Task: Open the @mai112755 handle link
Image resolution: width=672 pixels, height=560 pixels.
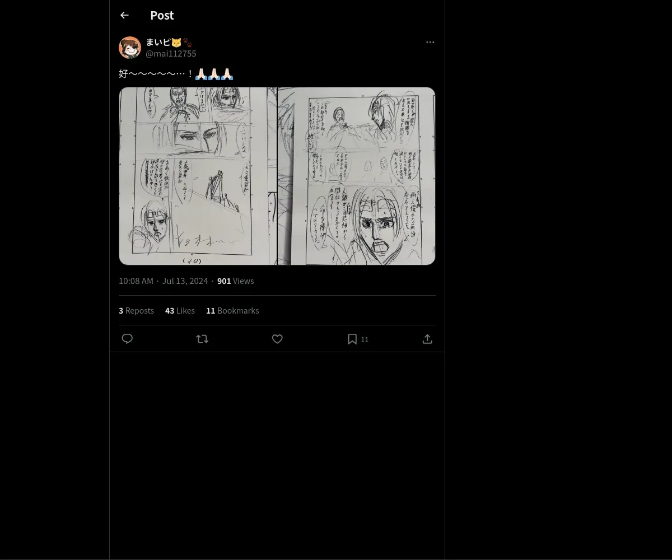Action: [171, 54]
